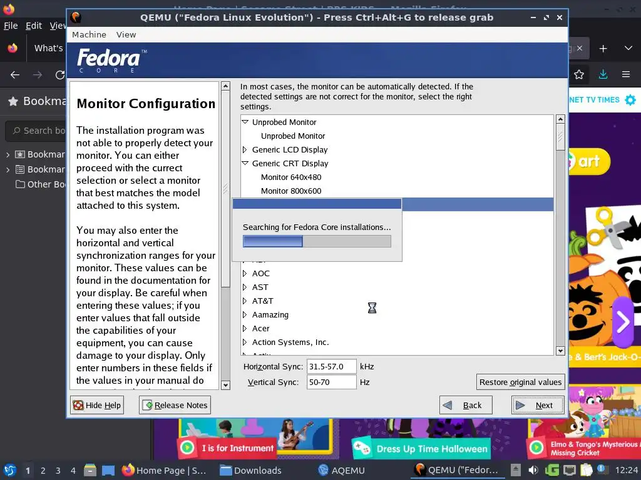The height and width of the screenshot is (480, 641).
Task: Select Unprobed Monitor child entry
Action: tap(293, 136)
